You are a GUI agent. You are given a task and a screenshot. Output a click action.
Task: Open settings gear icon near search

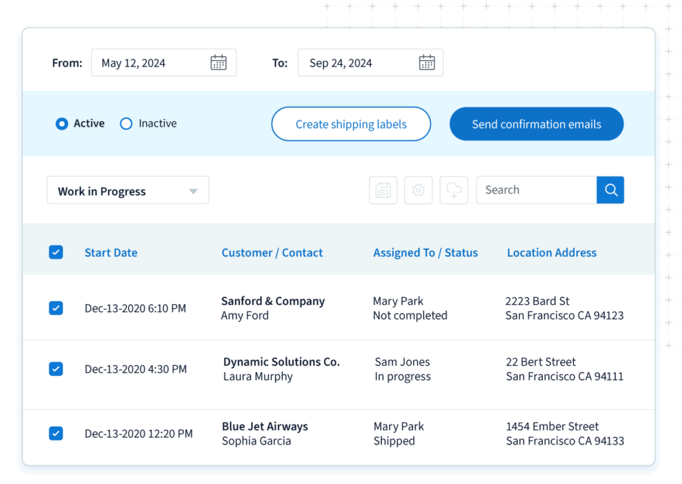pyautogui.click(x=418, y=190)
